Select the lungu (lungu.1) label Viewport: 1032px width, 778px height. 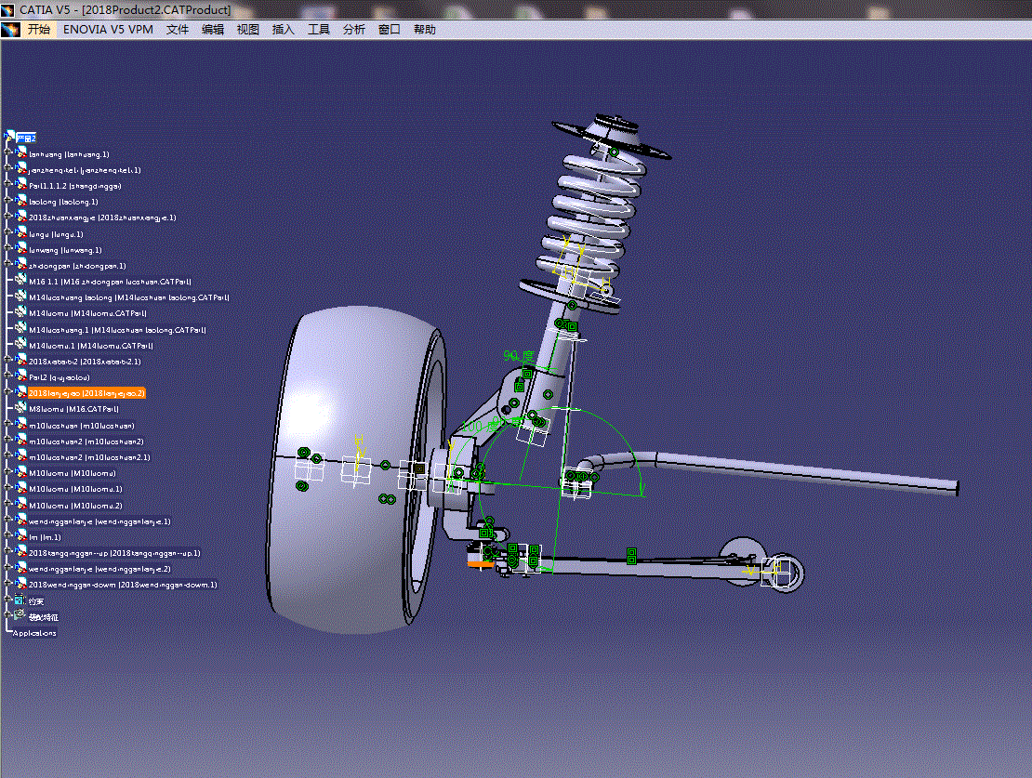pyautogui.click(x=56, y=234)
